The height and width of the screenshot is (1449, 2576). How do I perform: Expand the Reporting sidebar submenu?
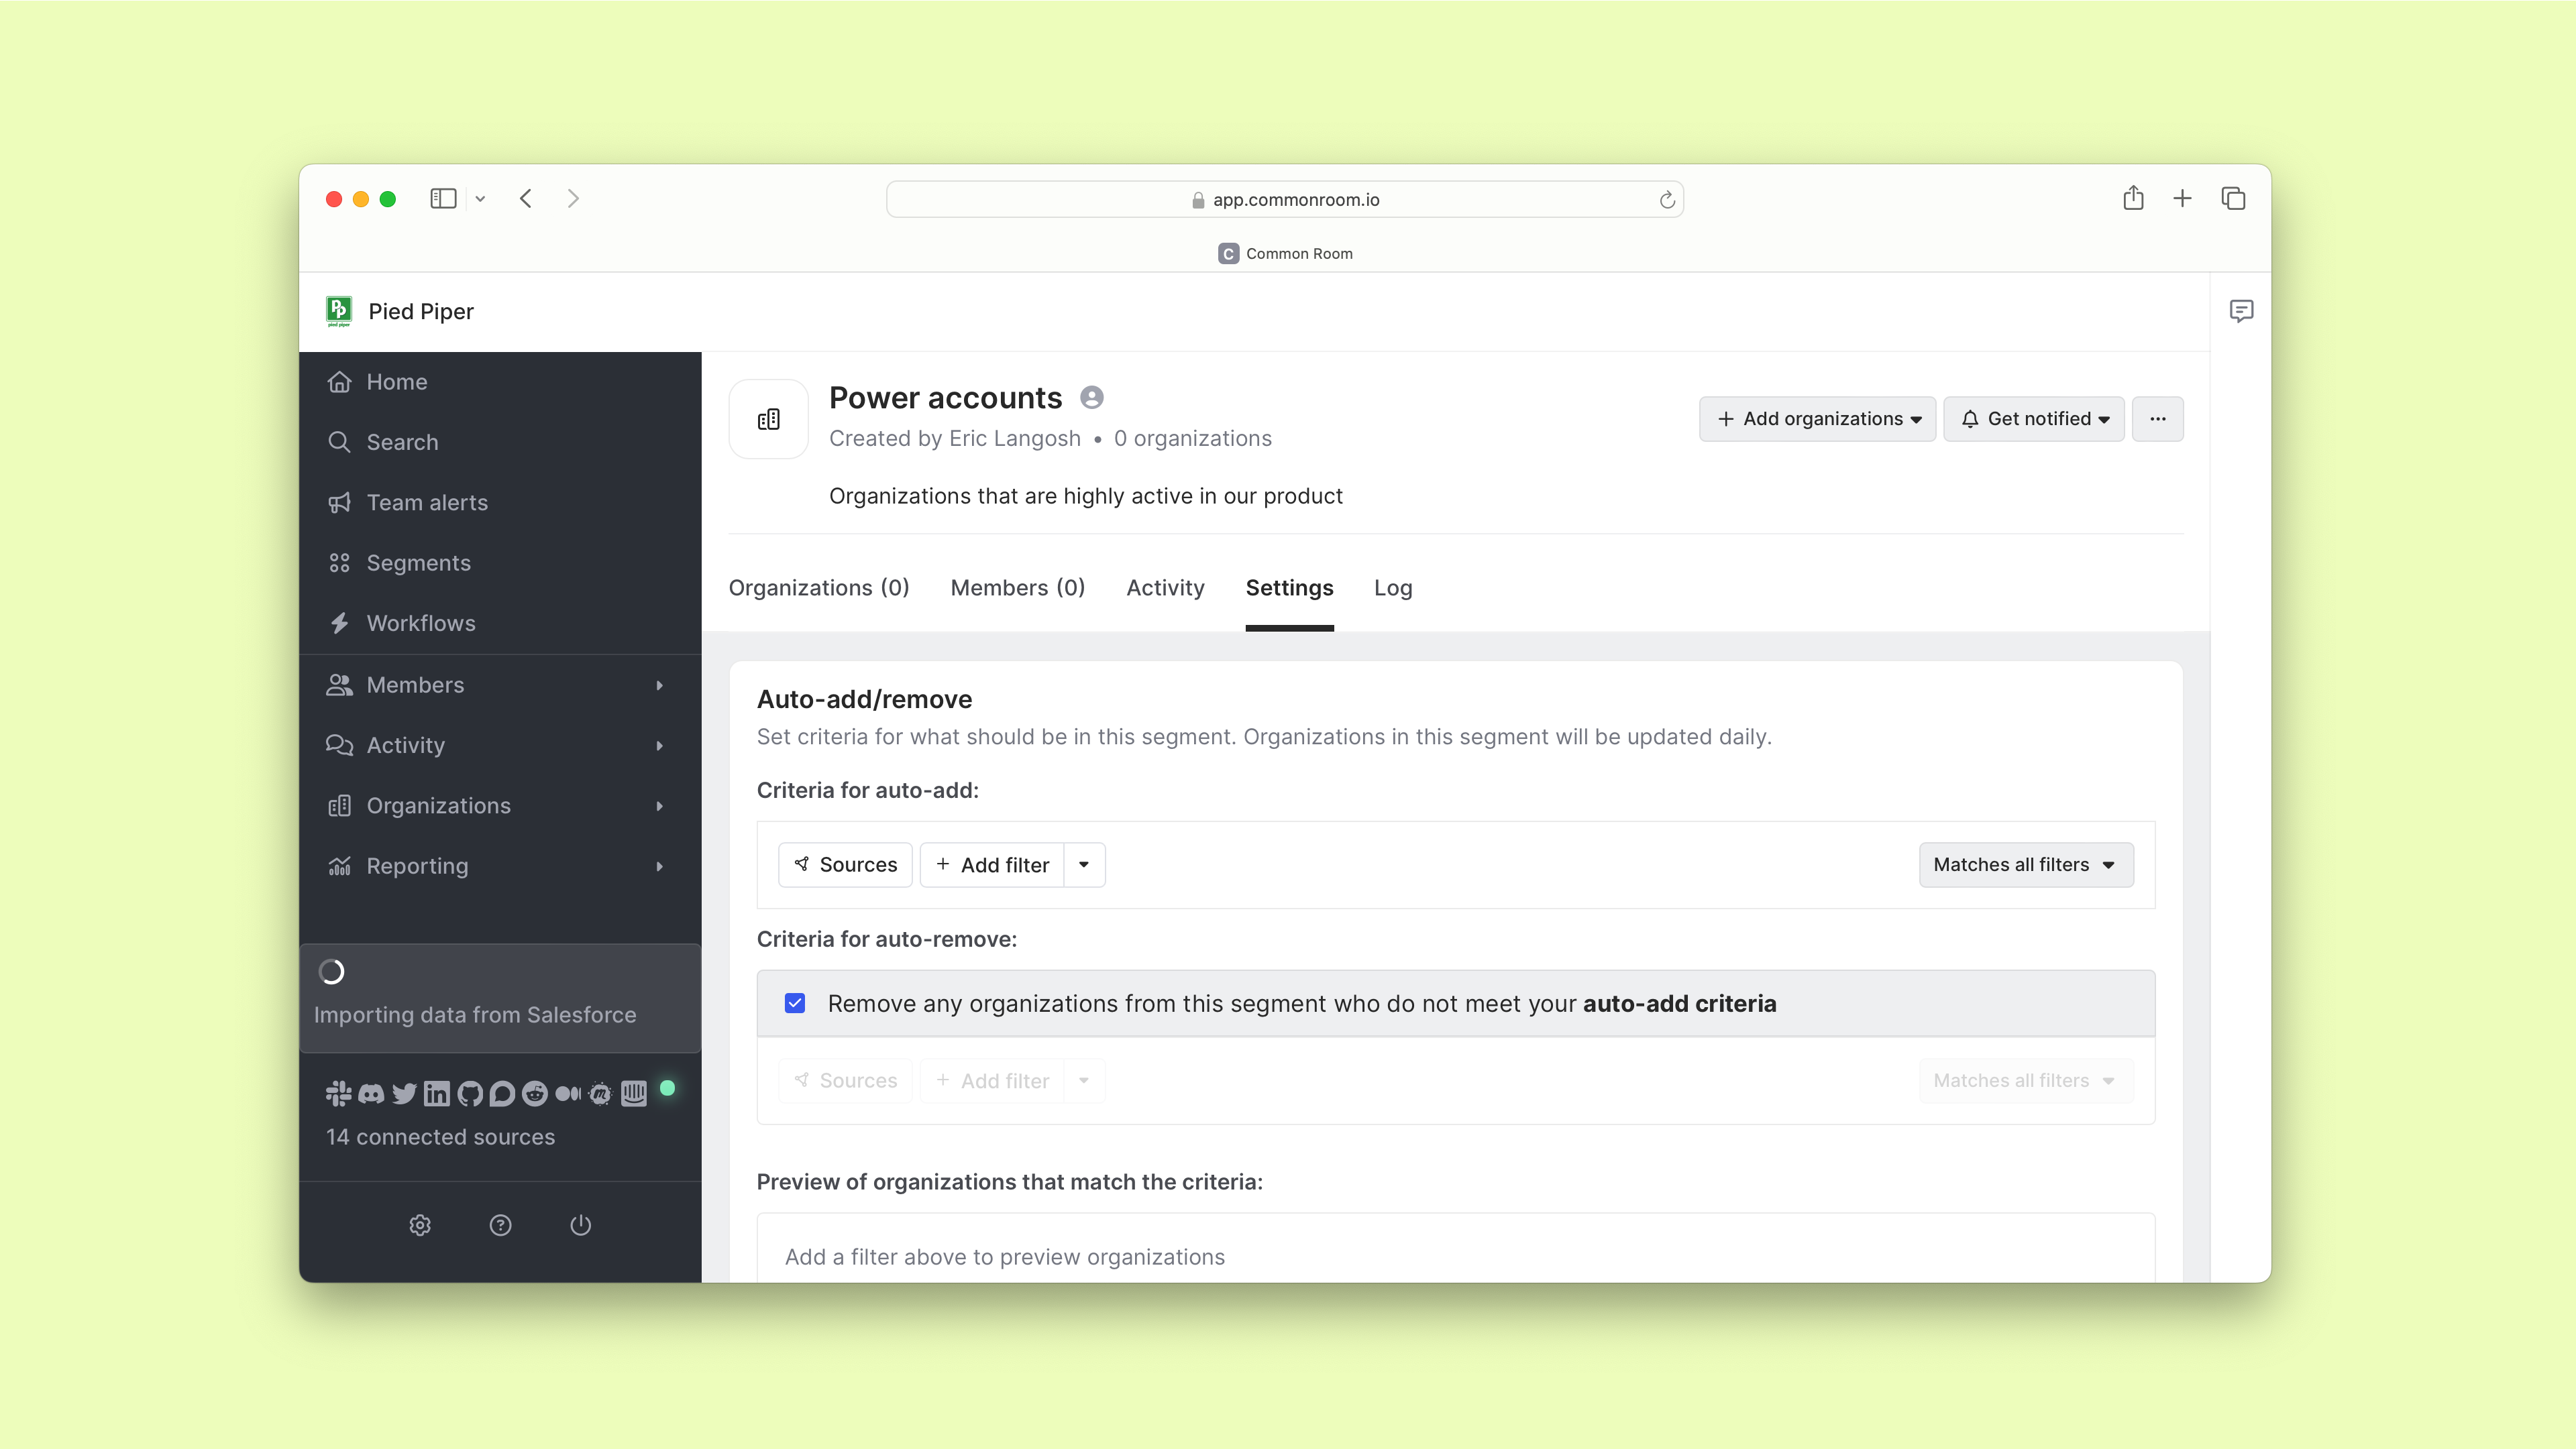[x=659, y=866]
